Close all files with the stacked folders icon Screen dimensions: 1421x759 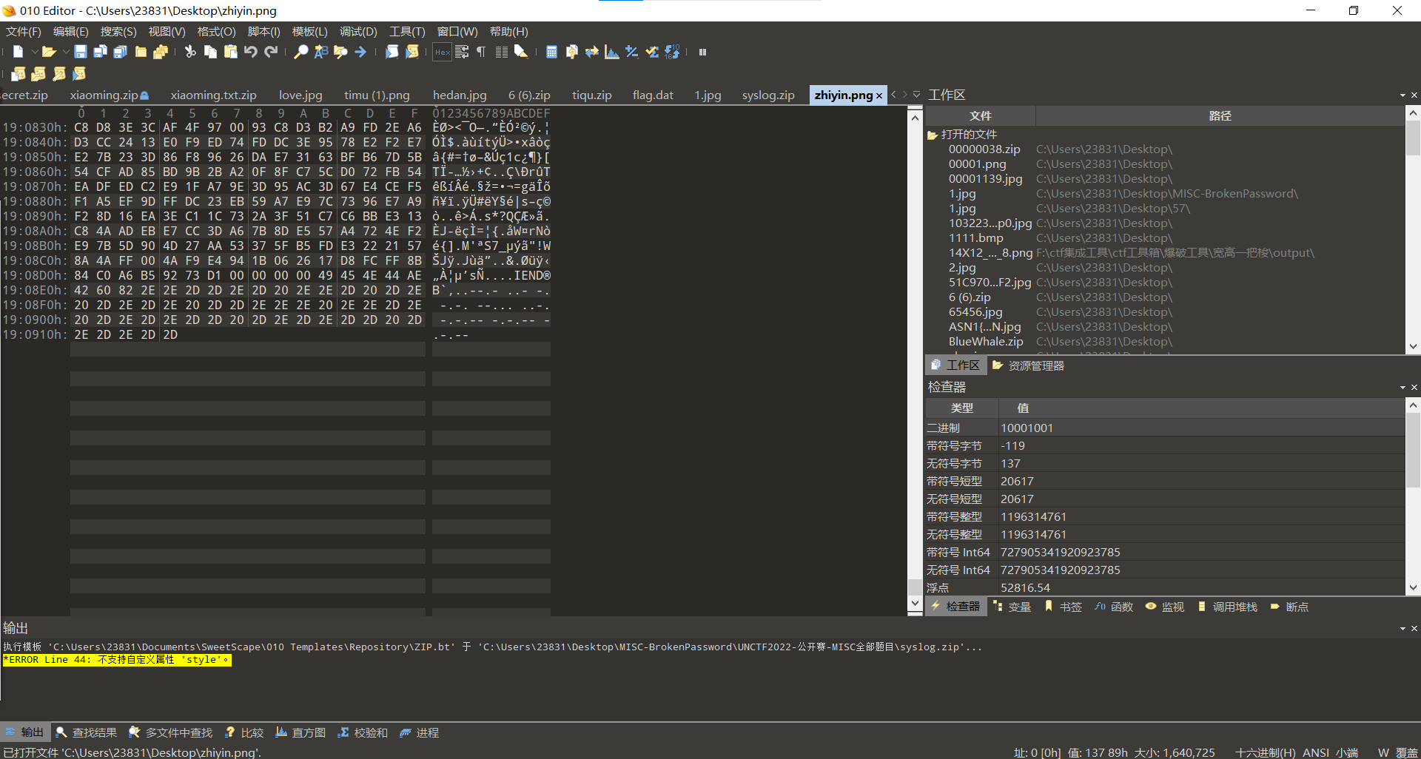pos(161,52)
